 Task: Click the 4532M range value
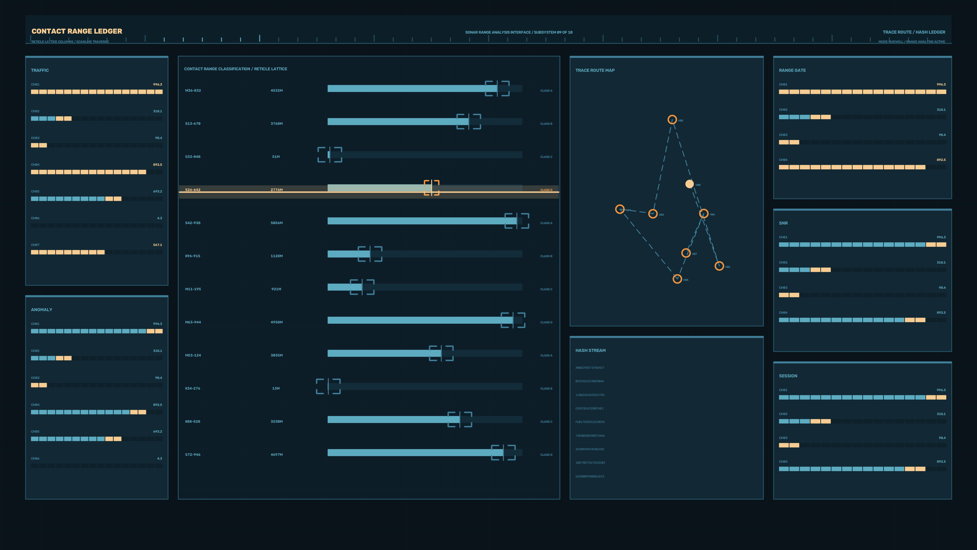tap(277, 90)
